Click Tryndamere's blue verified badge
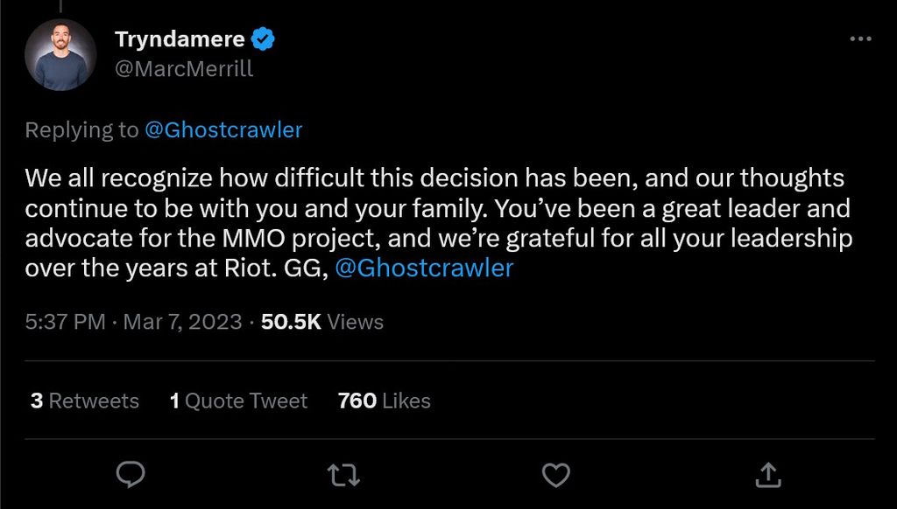897x509 pixels. 263,38
